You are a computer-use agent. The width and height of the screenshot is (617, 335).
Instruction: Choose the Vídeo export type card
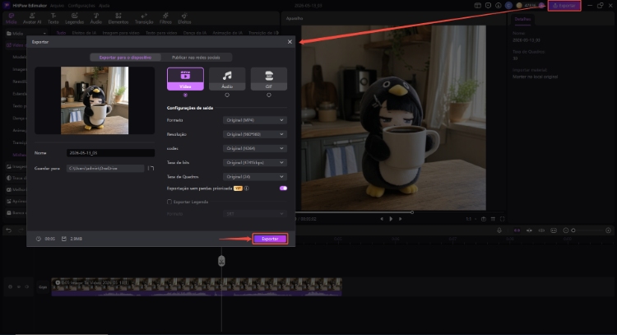pyautogui.click(x=185, y=79)
